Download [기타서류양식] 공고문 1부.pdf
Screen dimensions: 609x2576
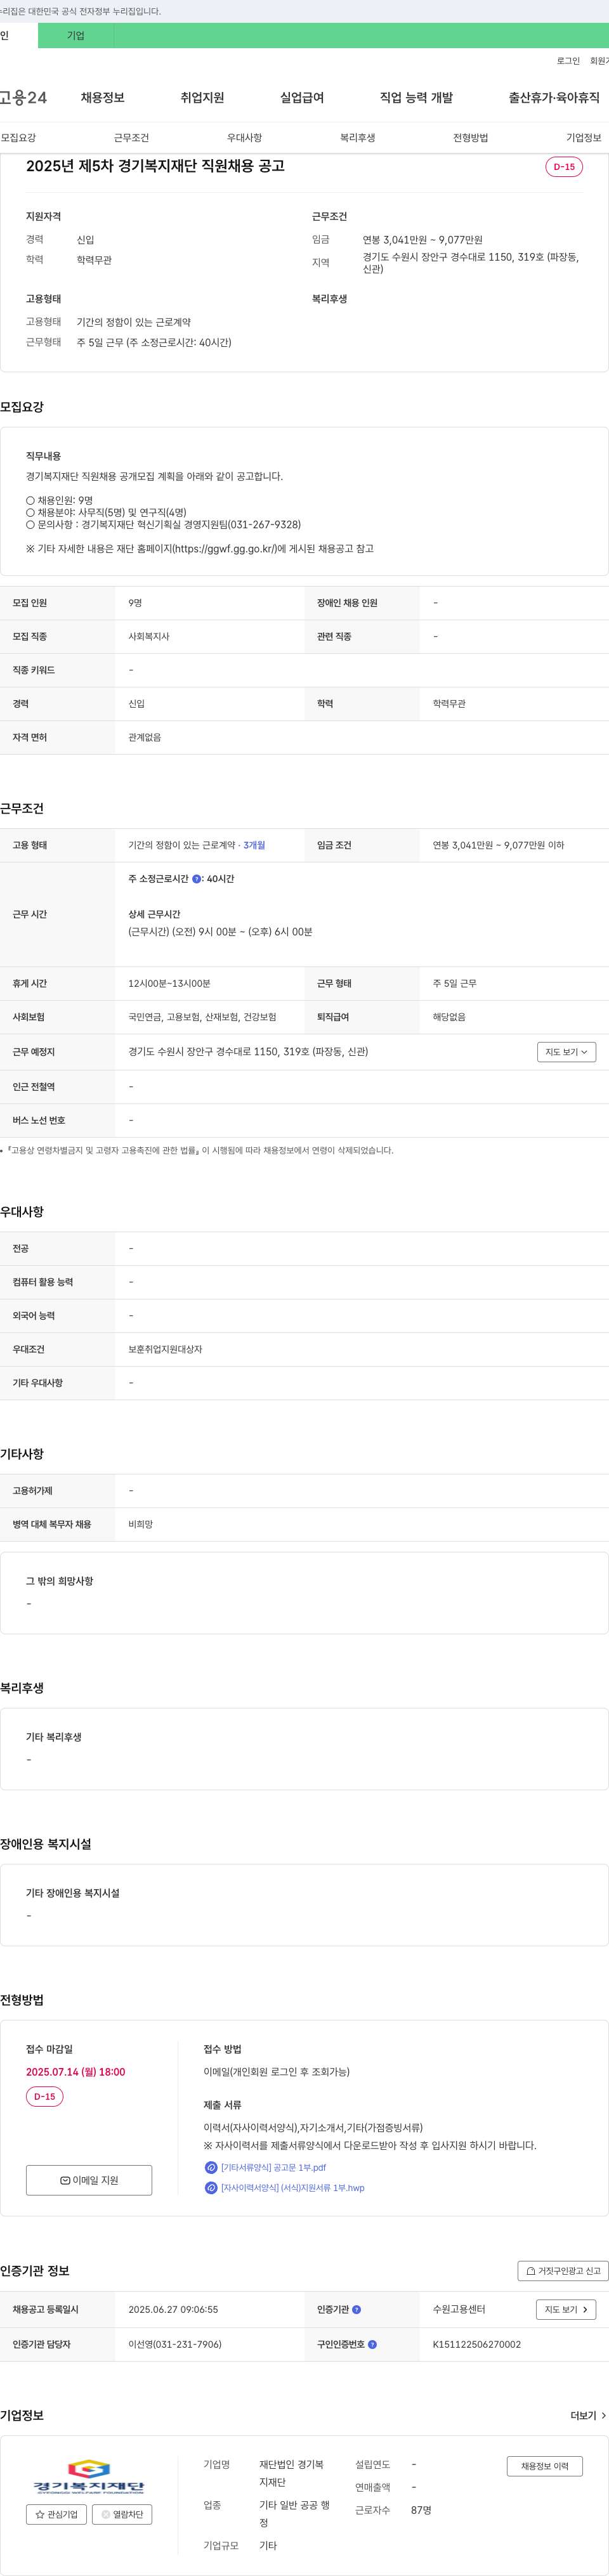click(273, 2167)
